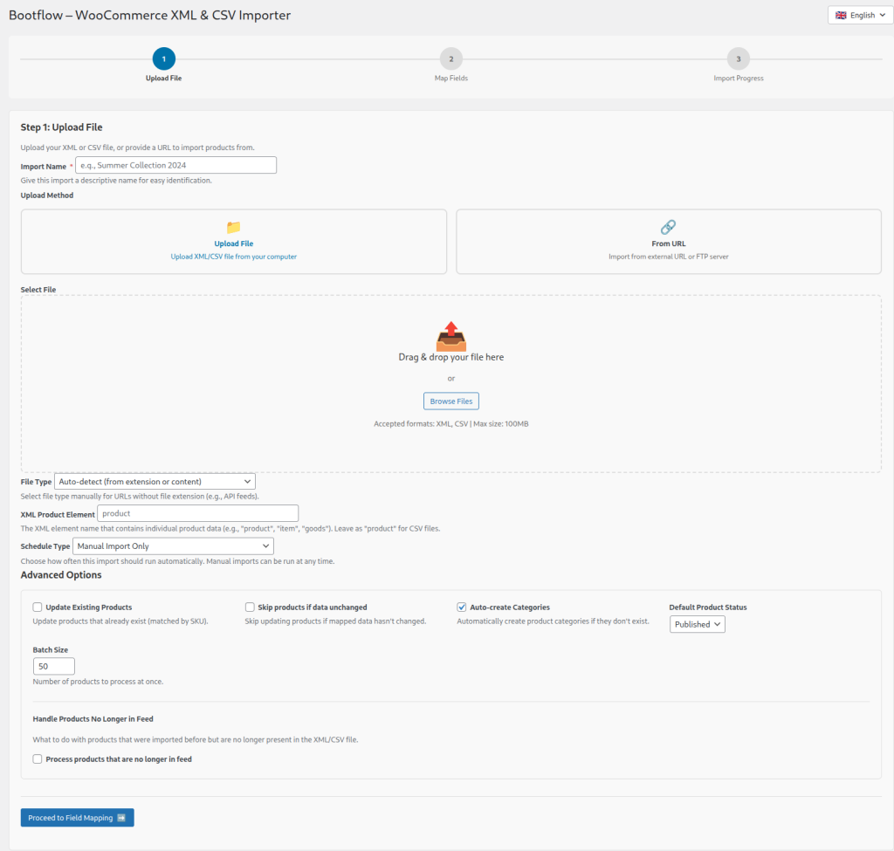Check Process products no longer in feed

(x=38, y=758)
